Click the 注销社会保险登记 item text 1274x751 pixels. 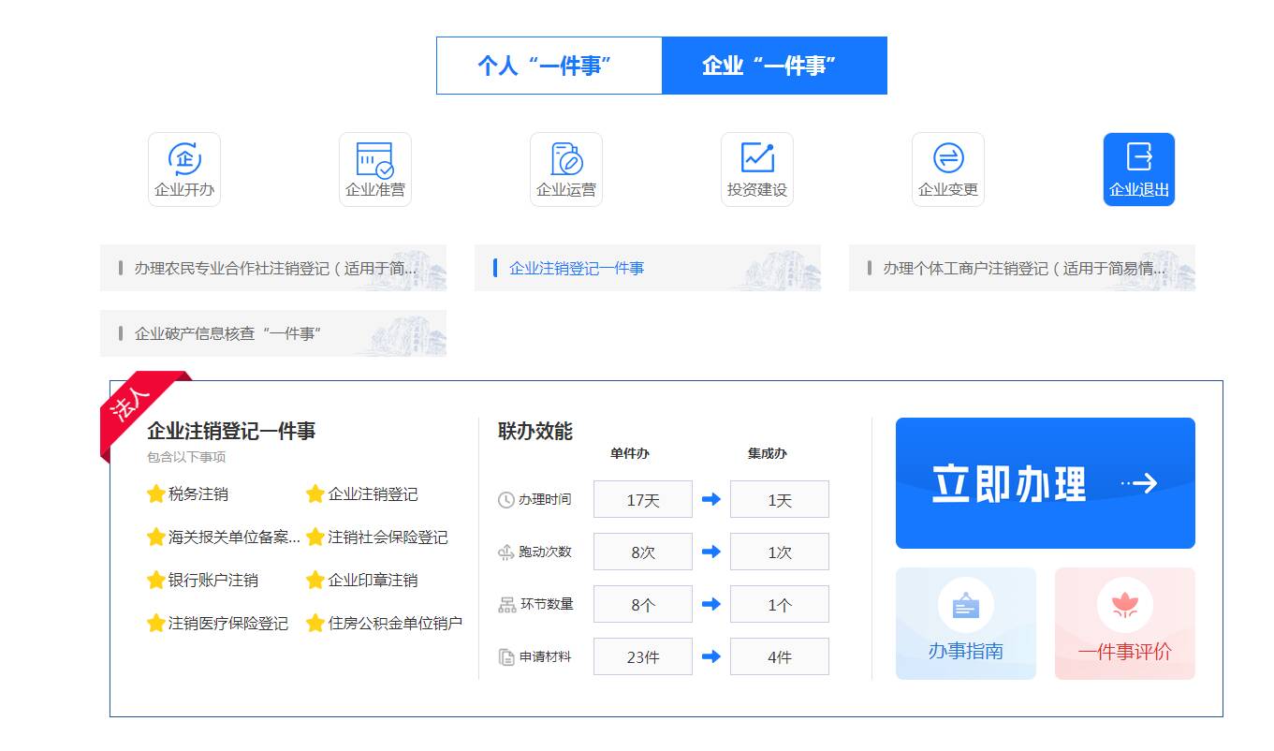pyautogui.click(x=388, y=537)
